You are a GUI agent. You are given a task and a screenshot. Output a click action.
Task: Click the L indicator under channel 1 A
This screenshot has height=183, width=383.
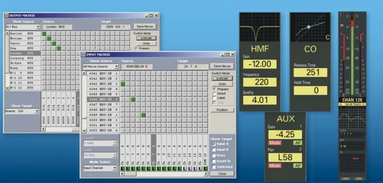coord(122,168)
